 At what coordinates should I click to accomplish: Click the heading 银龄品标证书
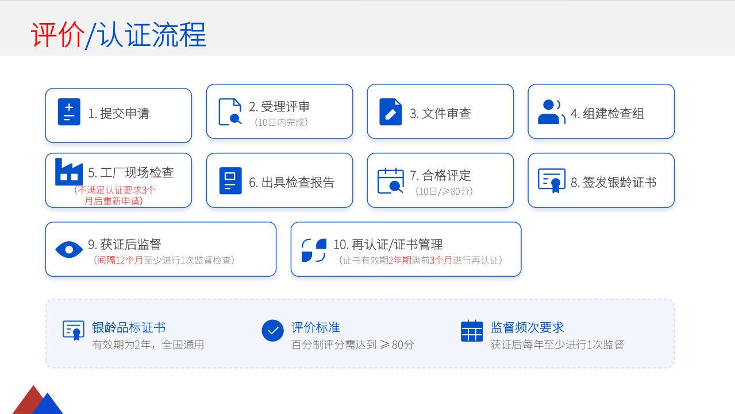(129, 327)
